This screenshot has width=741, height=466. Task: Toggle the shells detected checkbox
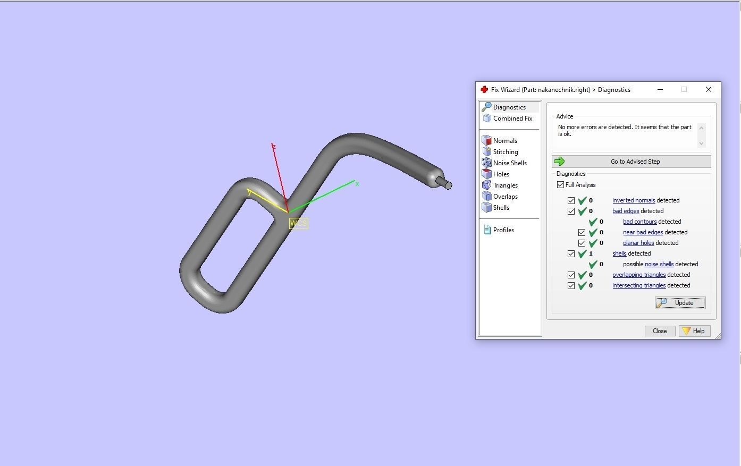click(571, 254)
